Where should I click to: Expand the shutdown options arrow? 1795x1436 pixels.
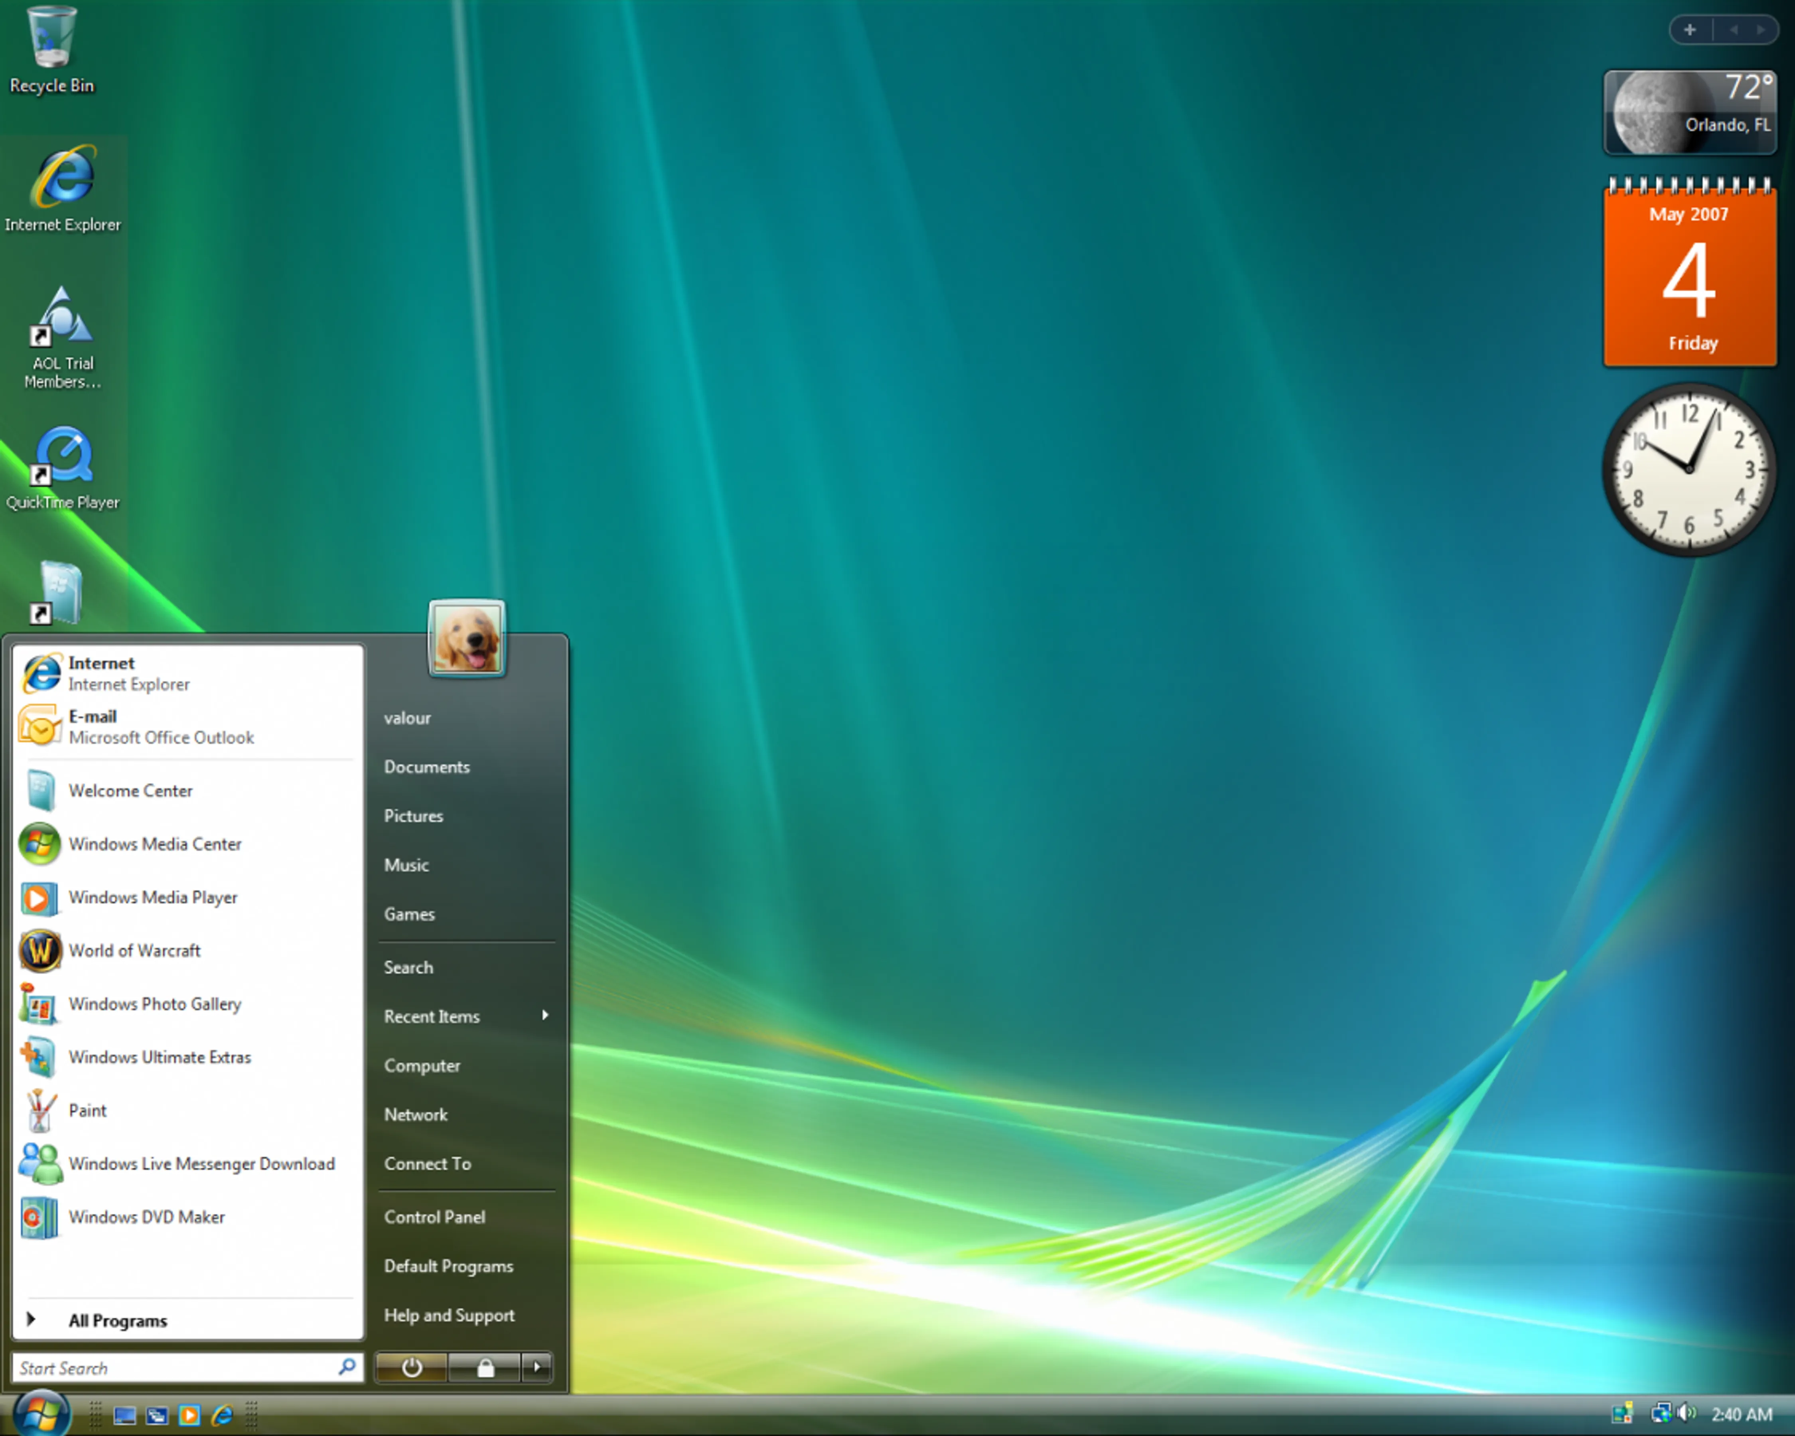(537, 1367)
